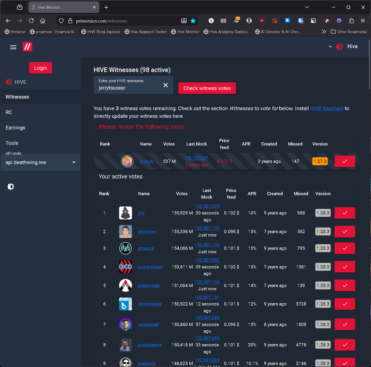Toggle vote checkmark for stoodkev

click(x=344, y=231)
